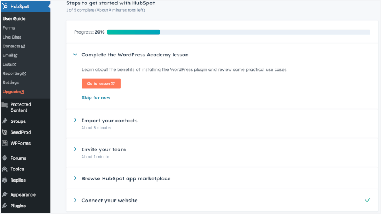Click the Go to lesson button

(101, 84)
